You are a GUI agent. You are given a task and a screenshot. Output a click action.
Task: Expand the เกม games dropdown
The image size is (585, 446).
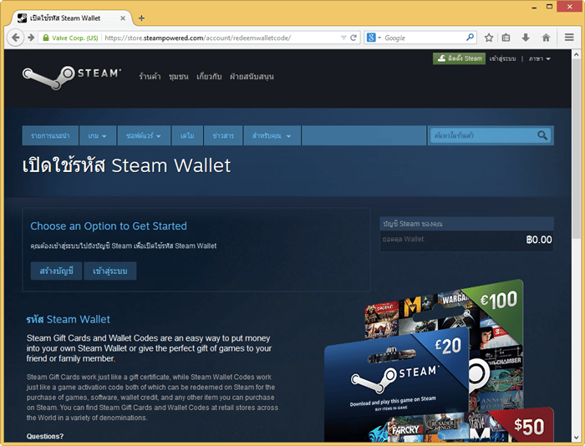click(98, 135)
